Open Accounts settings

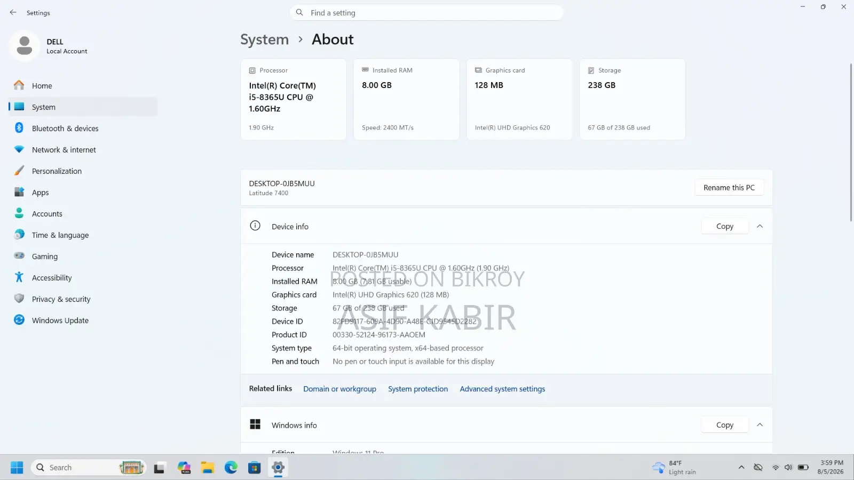(83, 214)
